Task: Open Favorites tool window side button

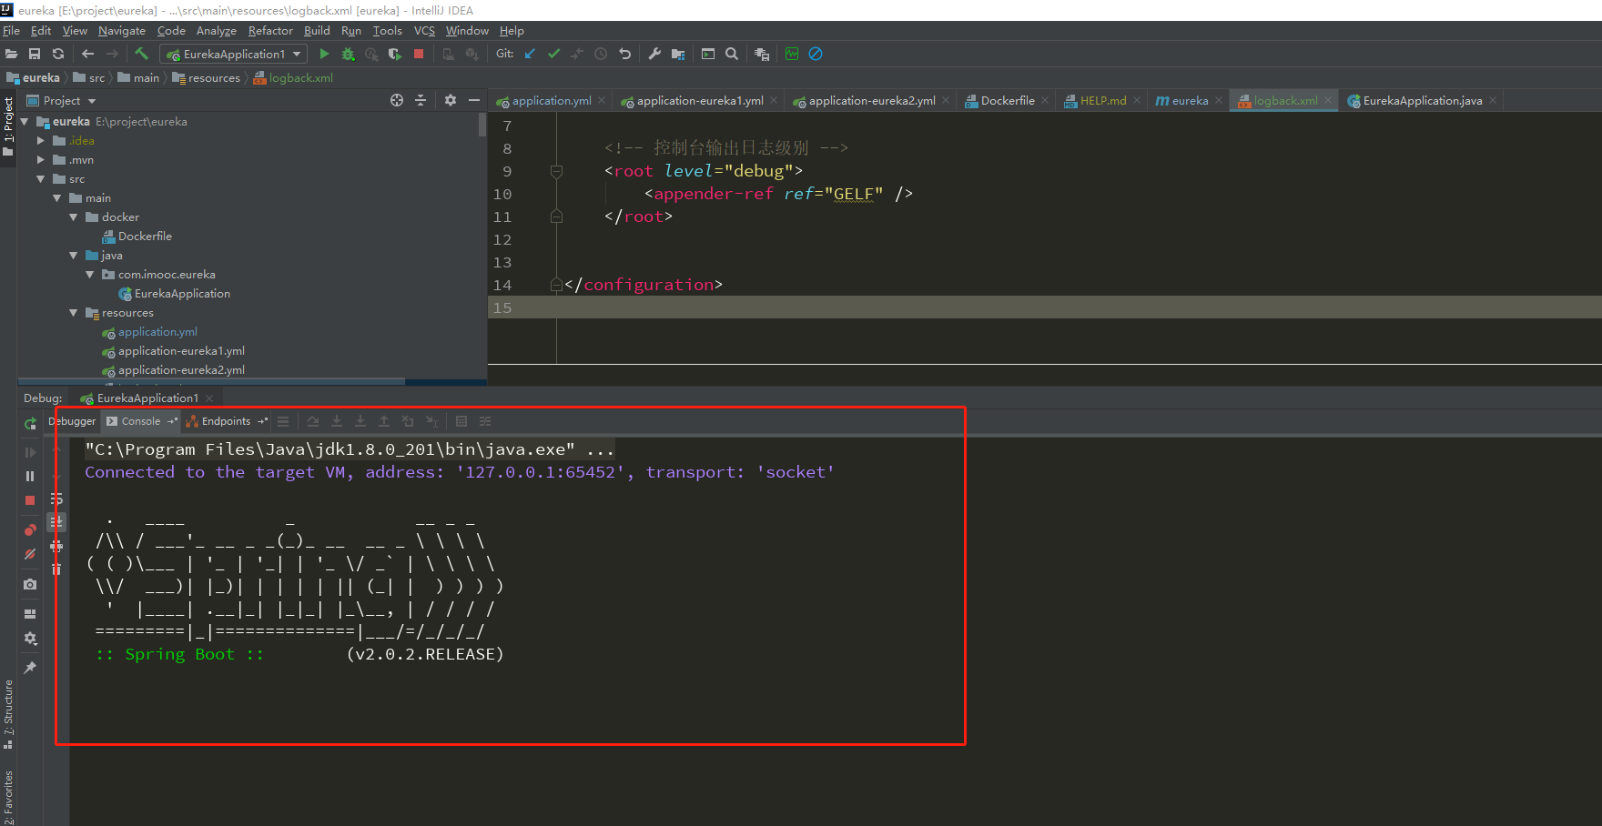Action: pyautogui.click(x=8, y=797)
